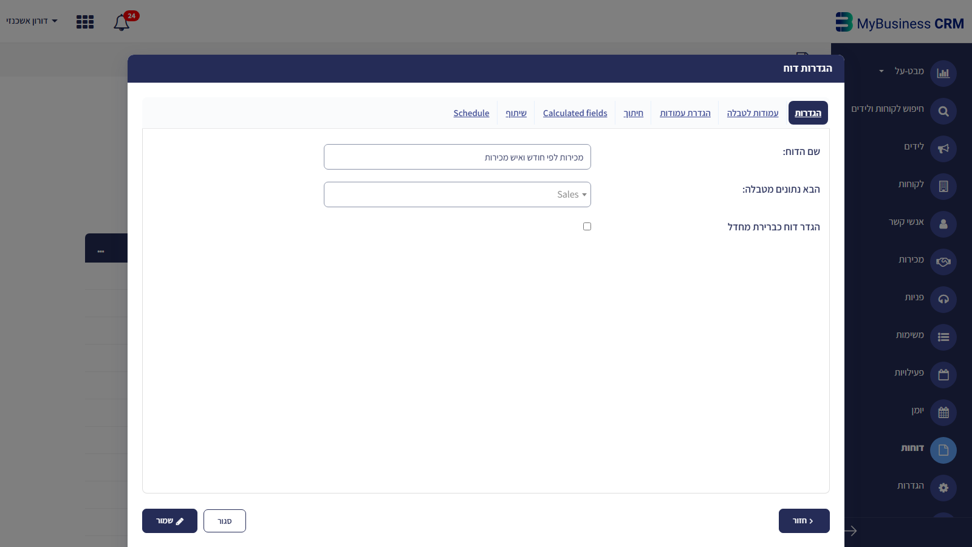Image resolution: width=972 pixels, height=547 pixels.
Task: Click the report name input field
Action: click(x=457, y=157)
